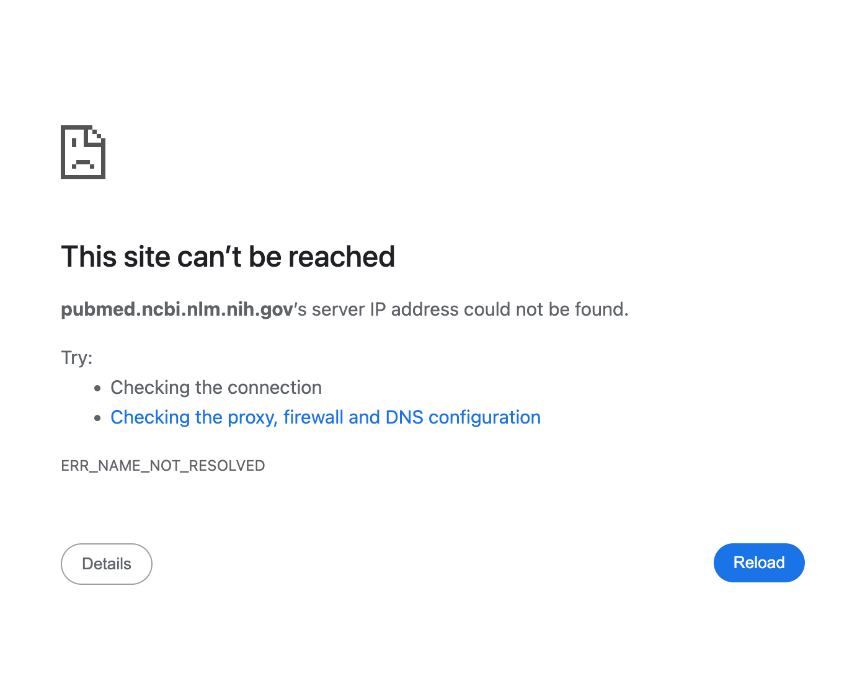This screenshot has height=676, width=852.
Task: Click the word "connection" in the first suggestion
Action: (279, 388)
